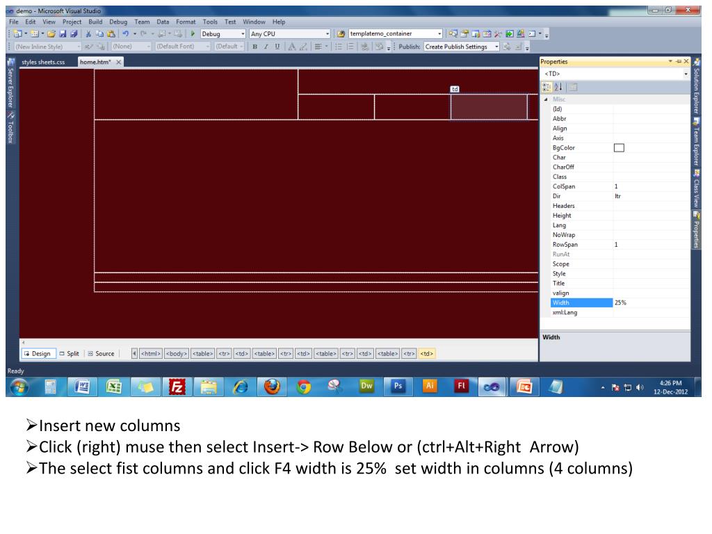Click the Foreground Color icon
Viewport: 712px width, 534px height.
coord(292,47)
